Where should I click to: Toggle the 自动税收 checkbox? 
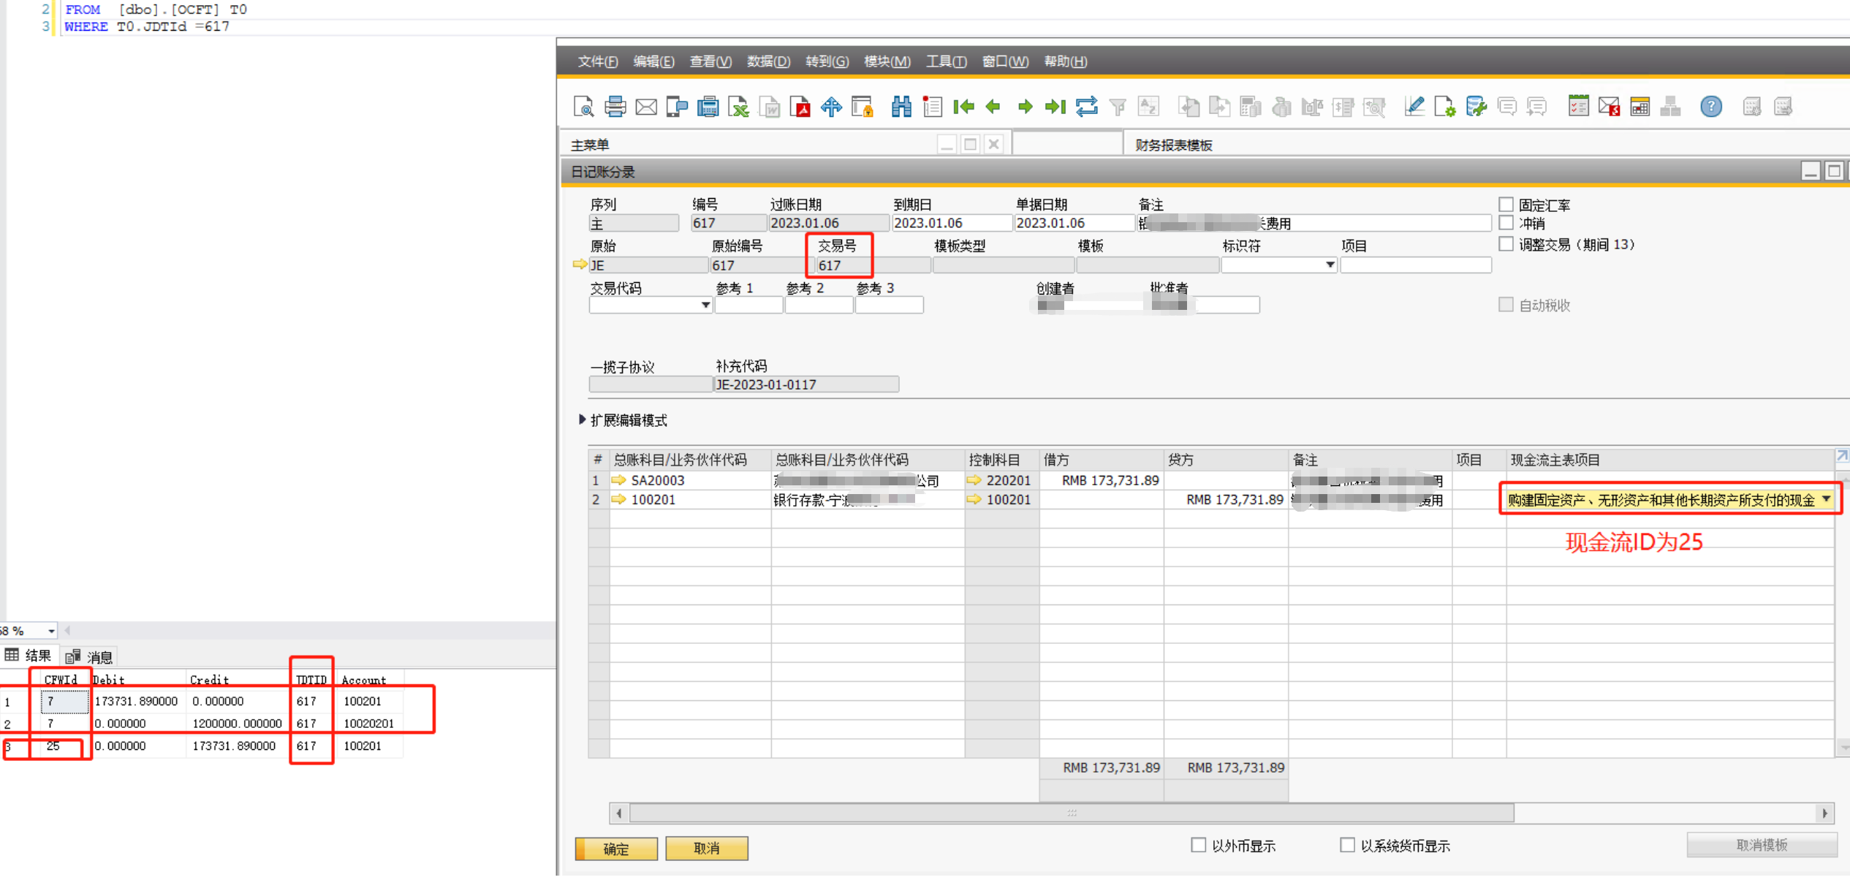pyautogui.click(x=1506, y=306)
